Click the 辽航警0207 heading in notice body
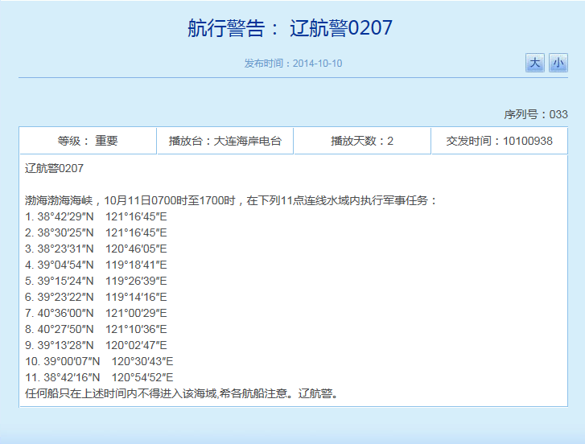This screenshot has width=585, height=444. [54, 168]
